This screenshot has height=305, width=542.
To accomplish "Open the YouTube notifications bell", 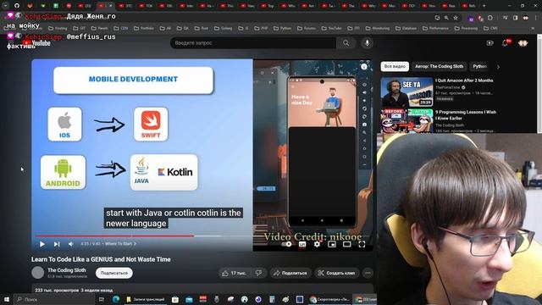I will (506, 43).
